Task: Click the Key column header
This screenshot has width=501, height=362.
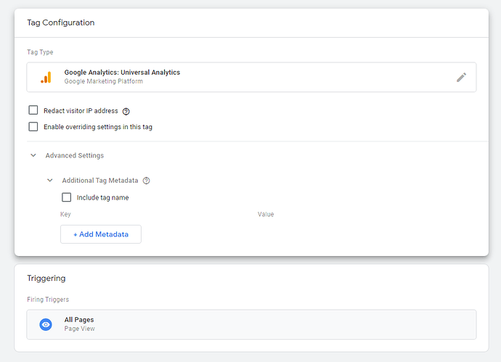Action: pyautogui.click(x=65, y=214)
